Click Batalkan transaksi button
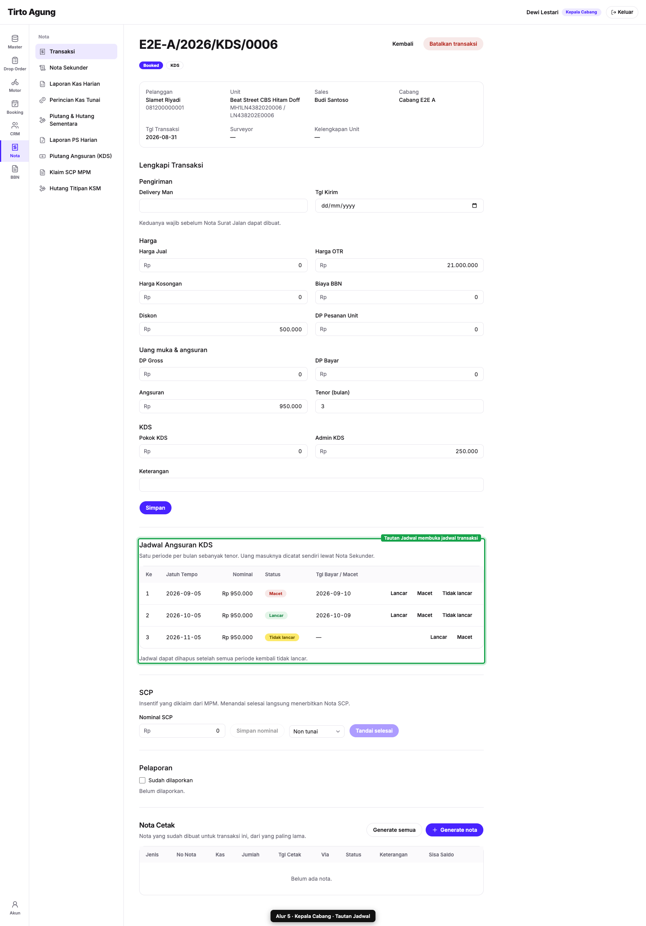The width and height of the screenshot is (646, 926). pos(453,44)
